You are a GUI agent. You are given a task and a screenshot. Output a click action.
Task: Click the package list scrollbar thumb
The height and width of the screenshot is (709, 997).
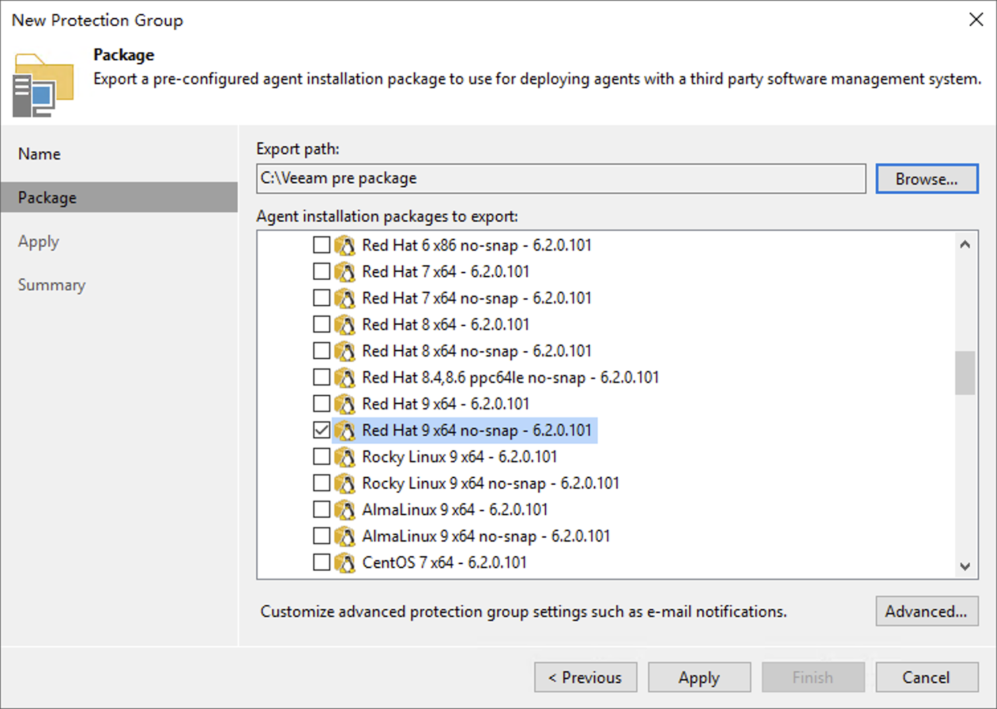click(965, 373)
